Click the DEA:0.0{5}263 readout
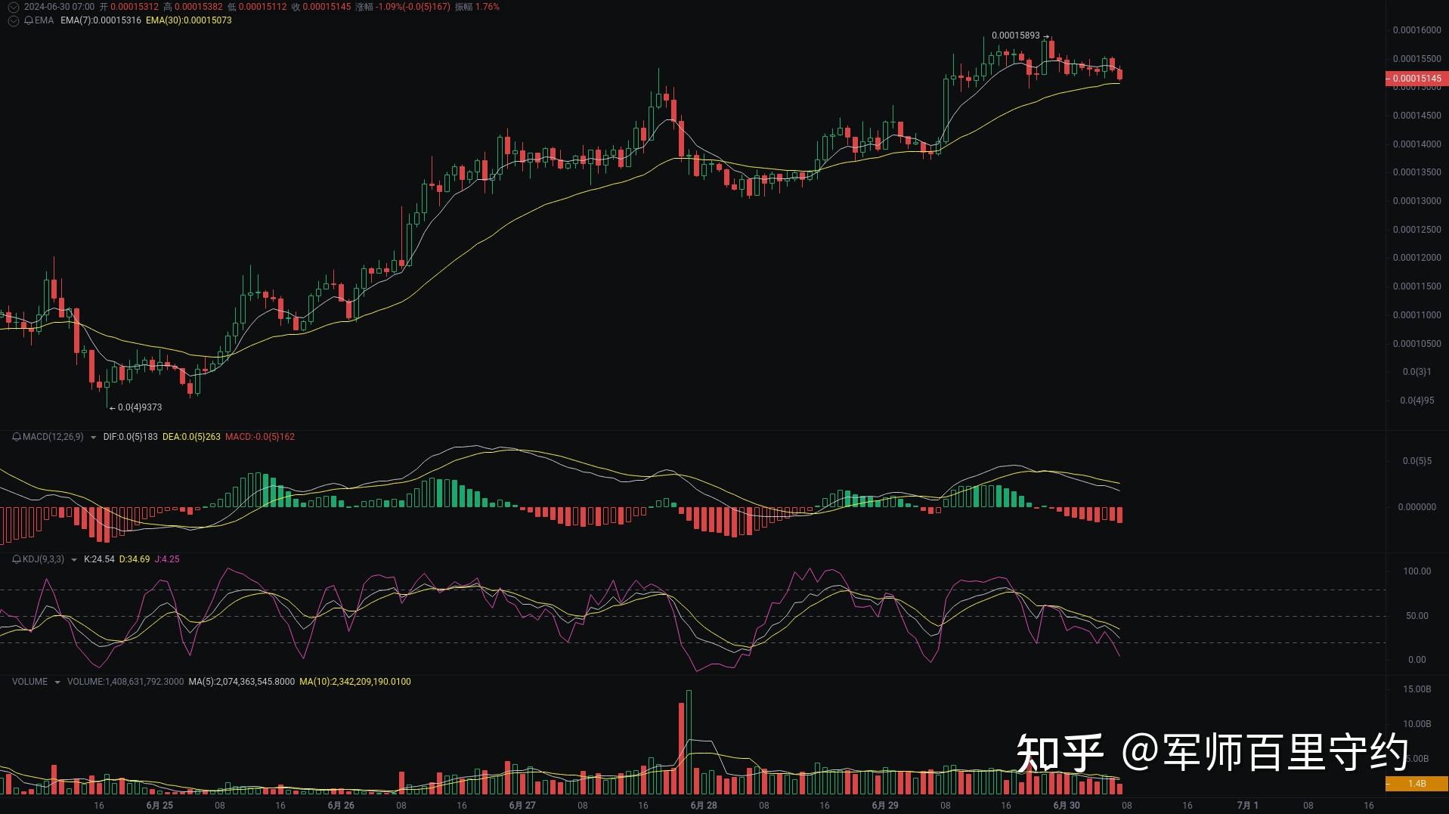The height and width of the screenshot is (814, 1449). pos(191,437)
